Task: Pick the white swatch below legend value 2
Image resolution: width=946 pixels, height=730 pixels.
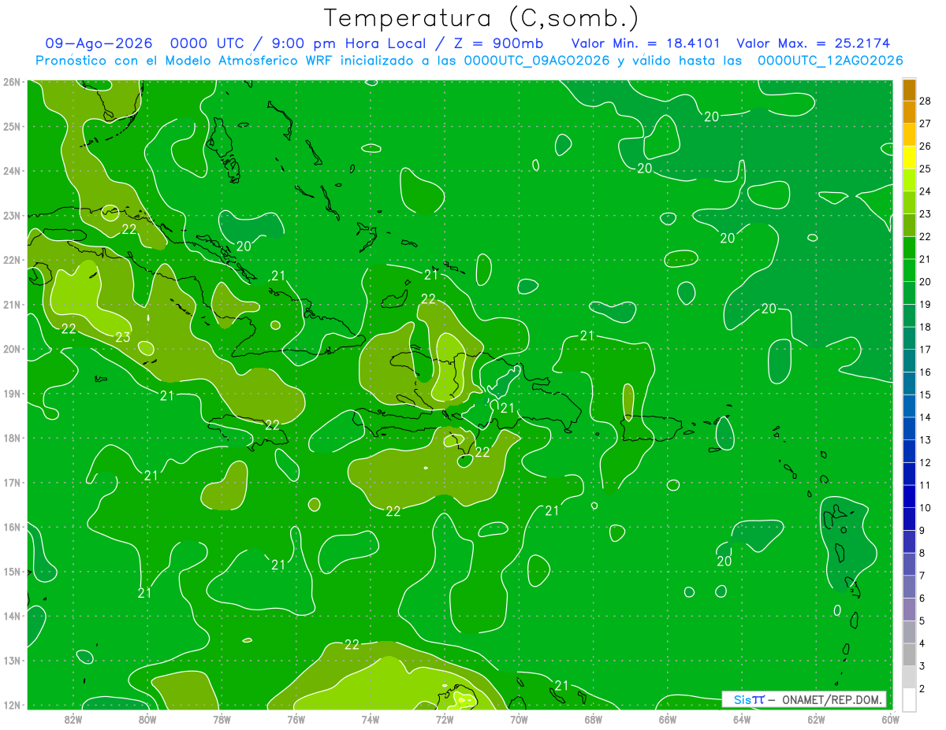Action: click(x=909, y=699)
